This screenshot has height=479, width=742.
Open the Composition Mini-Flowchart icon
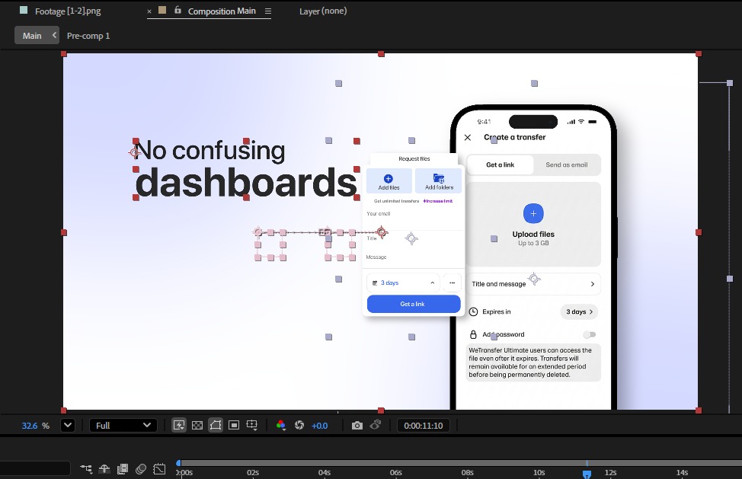(x=86, y=468)
